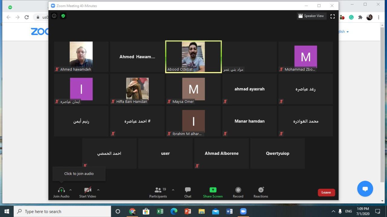
Task: Open the Reactions emoji menu
Action: [261, 190]
